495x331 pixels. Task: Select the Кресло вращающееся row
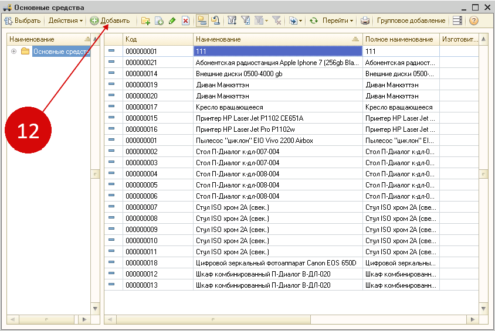pyautogui.click(x=229, y=107)
